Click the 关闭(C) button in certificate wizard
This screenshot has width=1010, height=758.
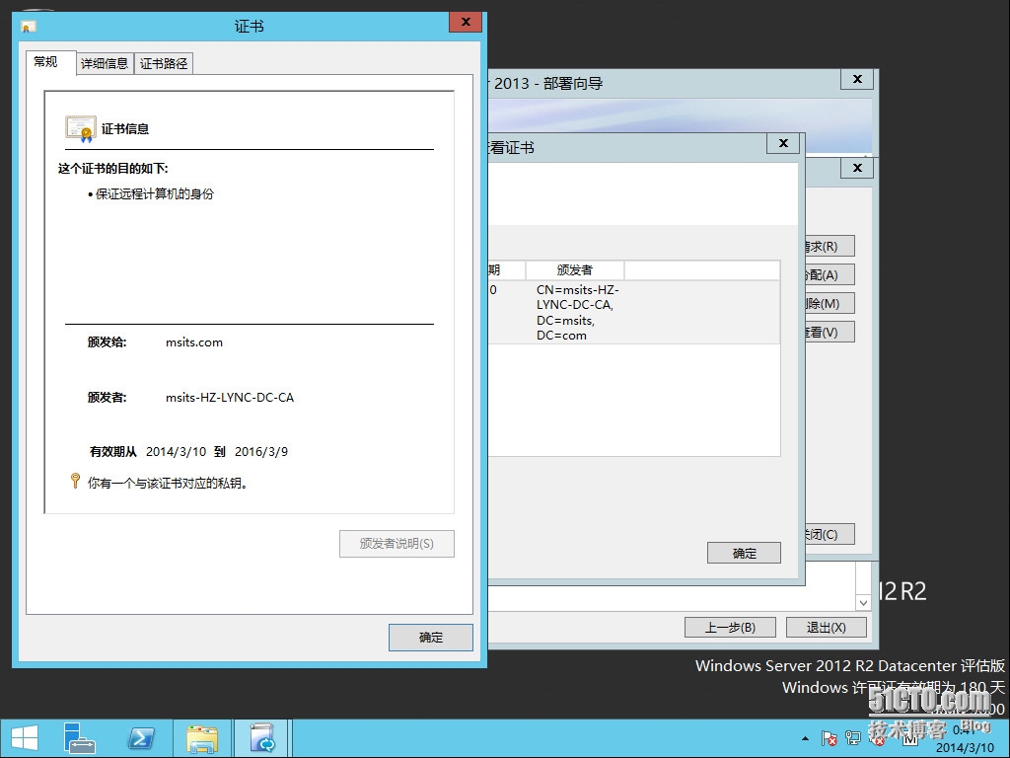click(x=830, y=534)
